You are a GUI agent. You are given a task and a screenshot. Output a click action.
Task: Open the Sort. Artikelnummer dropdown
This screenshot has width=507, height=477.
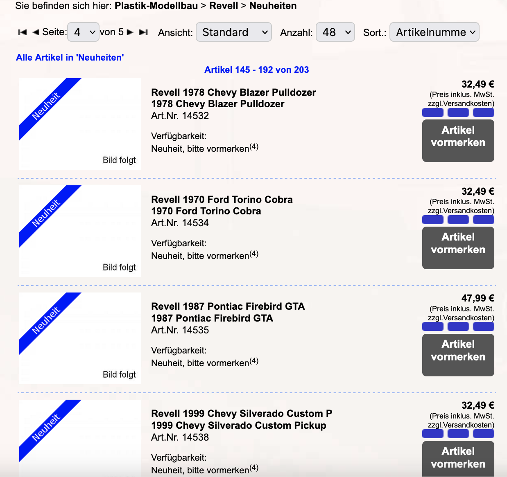click(435, 32)
